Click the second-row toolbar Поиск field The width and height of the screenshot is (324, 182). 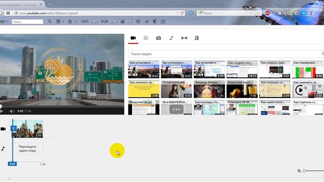(27, 22)
